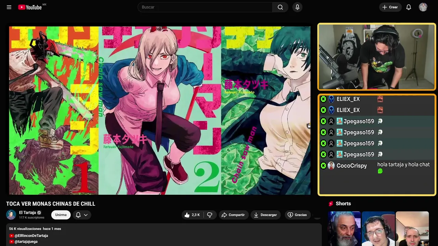The width and height of the screenshot is (438, 246).
Task: Click the '117 K suscriptores' text
Action: [32, 218]
